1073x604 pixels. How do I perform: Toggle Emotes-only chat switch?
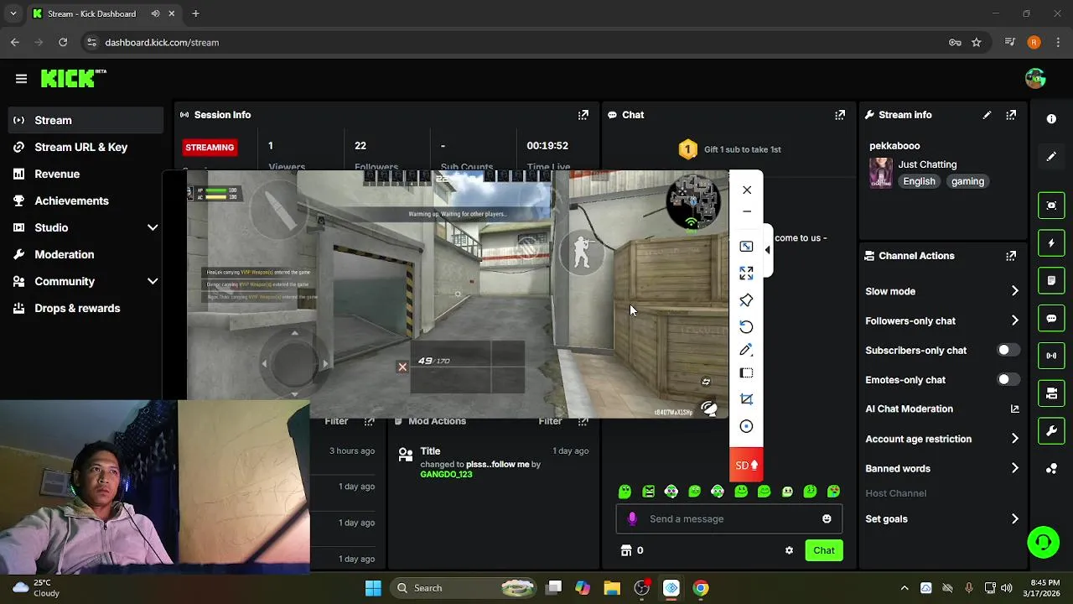click(x=1008, y=379)
